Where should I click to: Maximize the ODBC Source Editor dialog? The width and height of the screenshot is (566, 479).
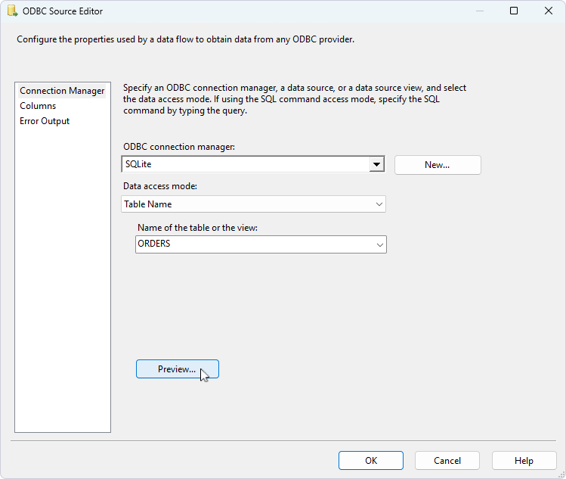point(513,11)
